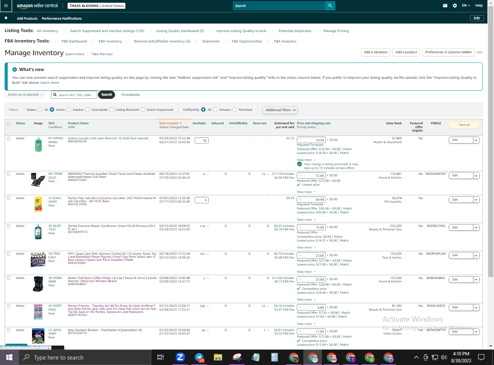Expand Reserved dropdown for INNOMAX row (15)

pos(265,174)
